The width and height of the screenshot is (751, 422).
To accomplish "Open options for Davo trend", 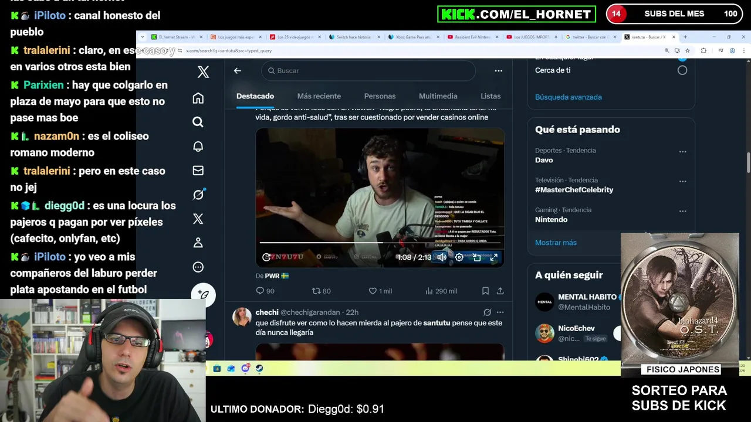I will pos(682,152).
